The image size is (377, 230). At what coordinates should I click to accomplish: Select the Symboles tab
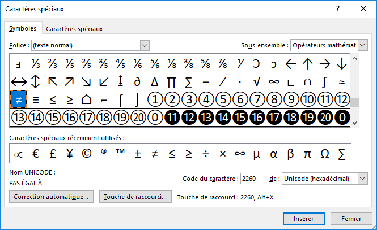click(x=23, y=28)
